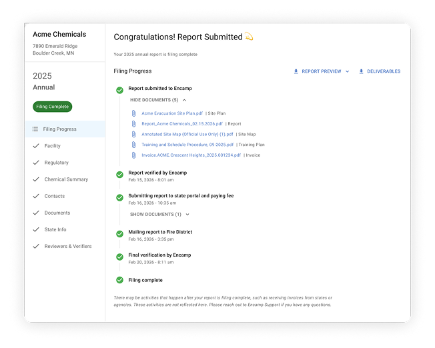
Task: Click paperclip icon beside Acme Evacuation Site Plan
Action: [134, 113]
